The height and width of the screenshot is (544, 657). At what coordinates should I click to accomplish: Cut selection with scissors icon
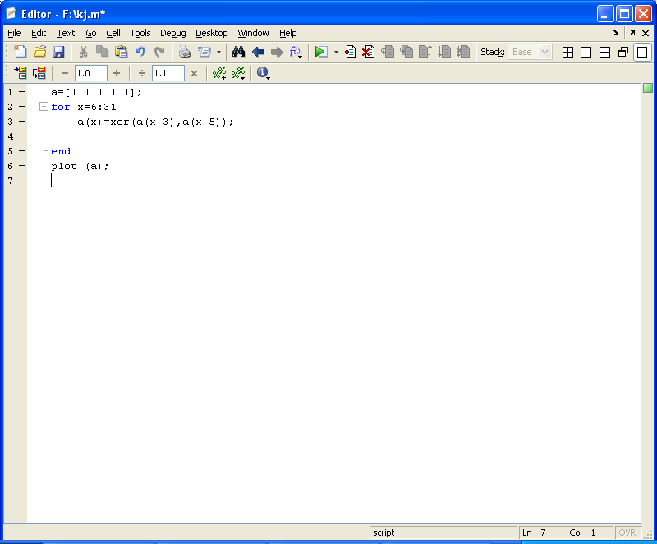[x=84, y=52]
